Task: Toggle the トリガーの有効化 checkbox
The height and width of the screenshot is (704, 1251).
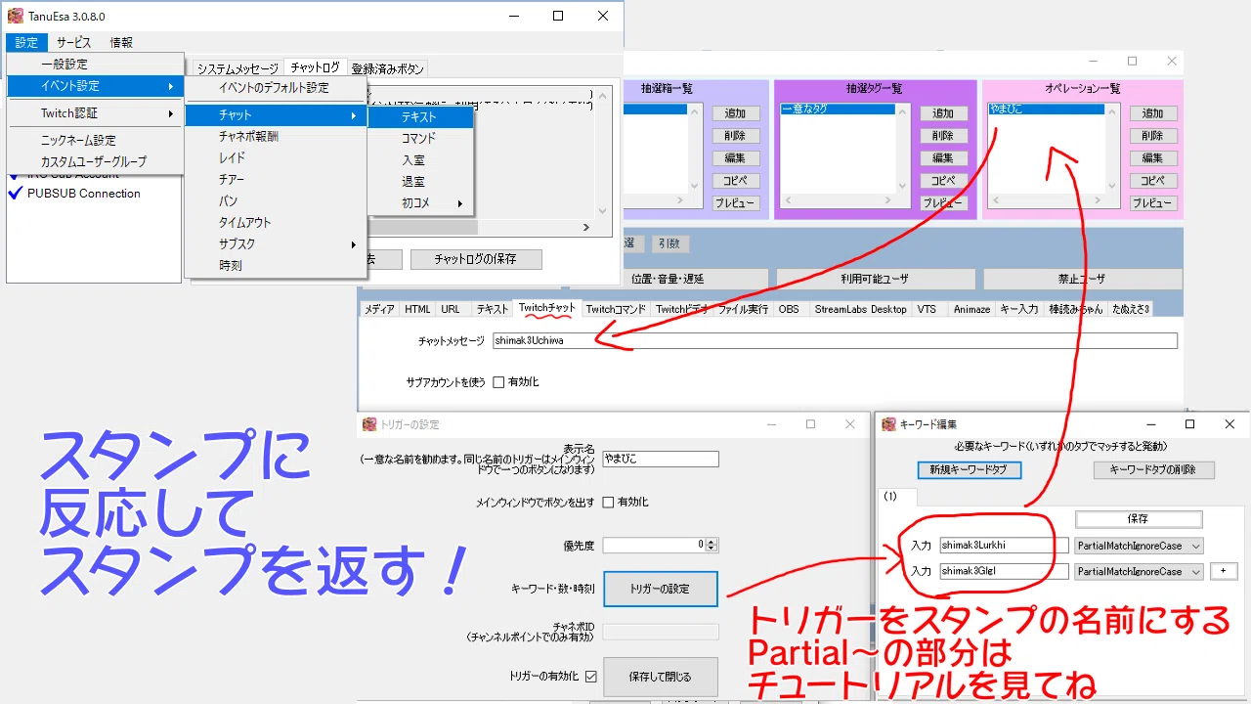Action: coord(590,676)
